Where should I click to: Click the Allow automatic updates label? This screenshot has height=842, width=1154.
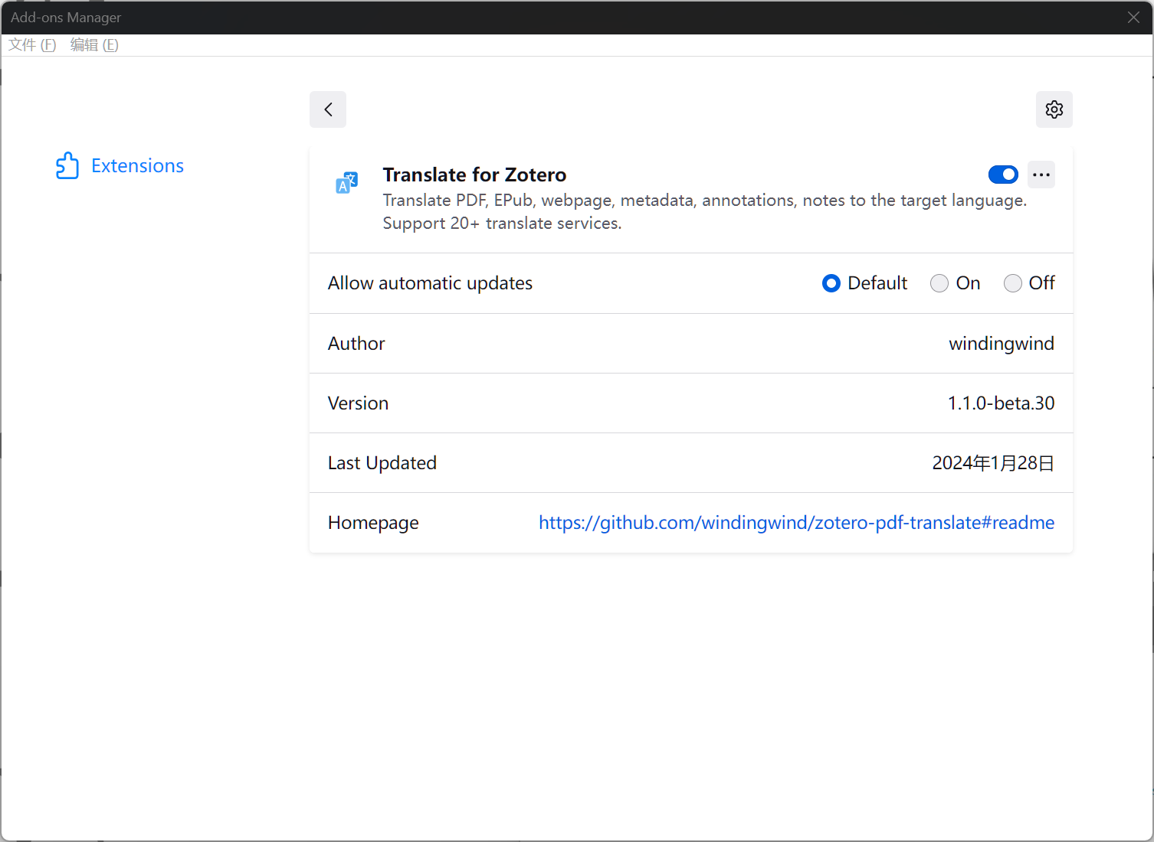[x=430, y=283]
